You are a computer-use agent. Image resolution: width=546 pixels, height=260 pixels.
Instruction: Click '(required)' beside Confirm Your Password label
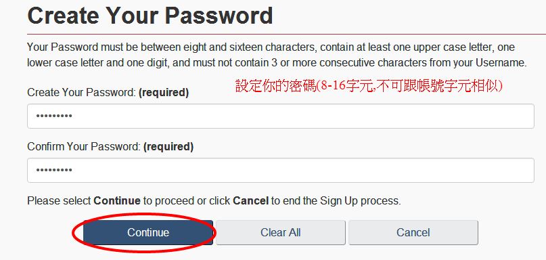coord(168,147)
